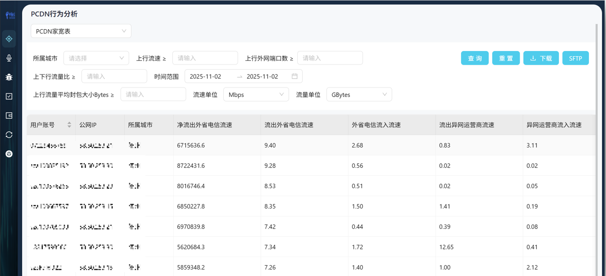Open the 流量单位 GBytes dropdown
Image resolution: width=606 pixels, height=276 pixels.
[359, 95]
